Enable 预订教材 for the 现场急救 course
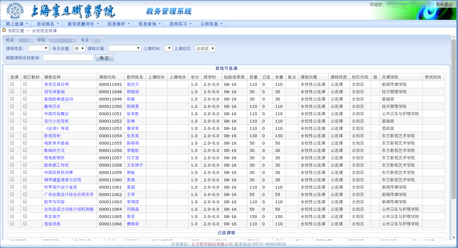The image size is (458, 248). (x=25, y=224)
